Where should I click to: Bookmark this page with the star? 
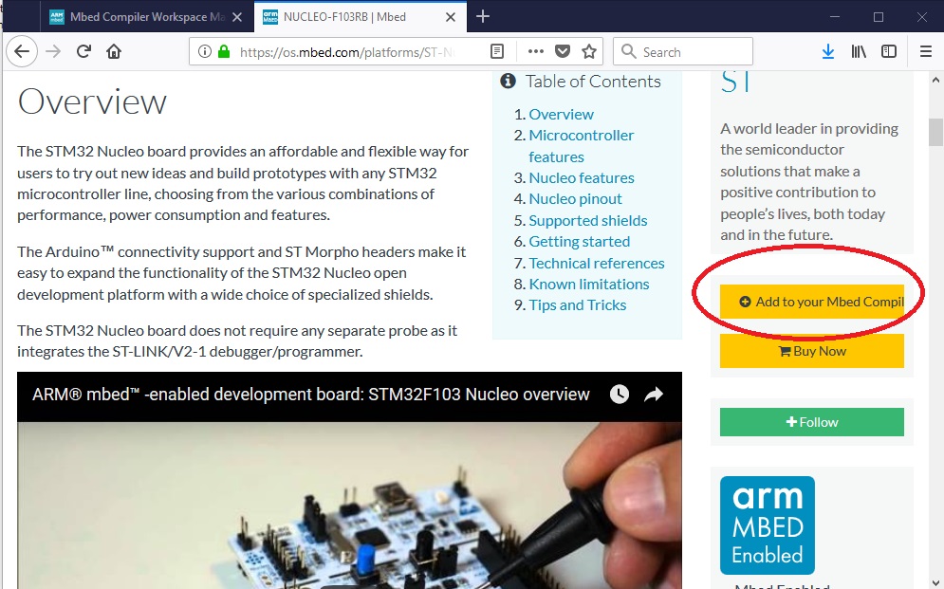[x=589, y=52]
